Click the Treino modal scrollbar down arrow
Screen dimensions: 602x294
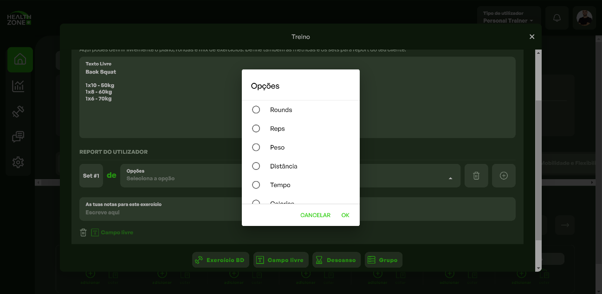point(538,268)
